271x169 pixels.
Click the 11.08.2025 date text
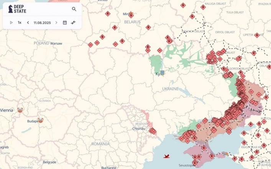(x=42, y=23)
